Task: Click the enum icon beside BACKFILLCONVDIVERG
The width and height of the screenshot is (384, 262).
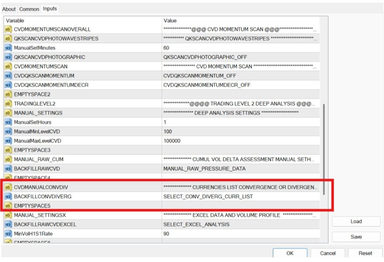Action: (8, 196)
